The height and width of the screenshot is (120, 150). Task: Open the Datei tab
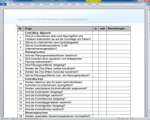click(3, 4)
